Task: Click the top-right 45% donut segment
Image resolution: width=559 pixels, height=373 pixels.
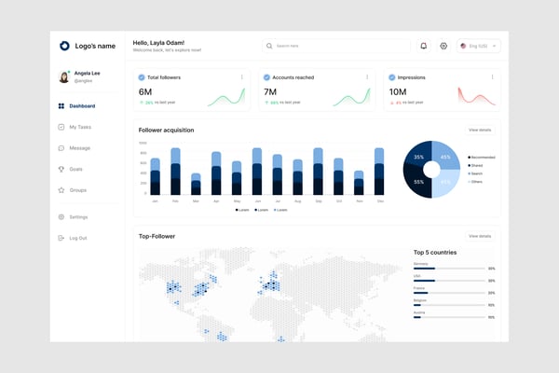Action: 446,156
